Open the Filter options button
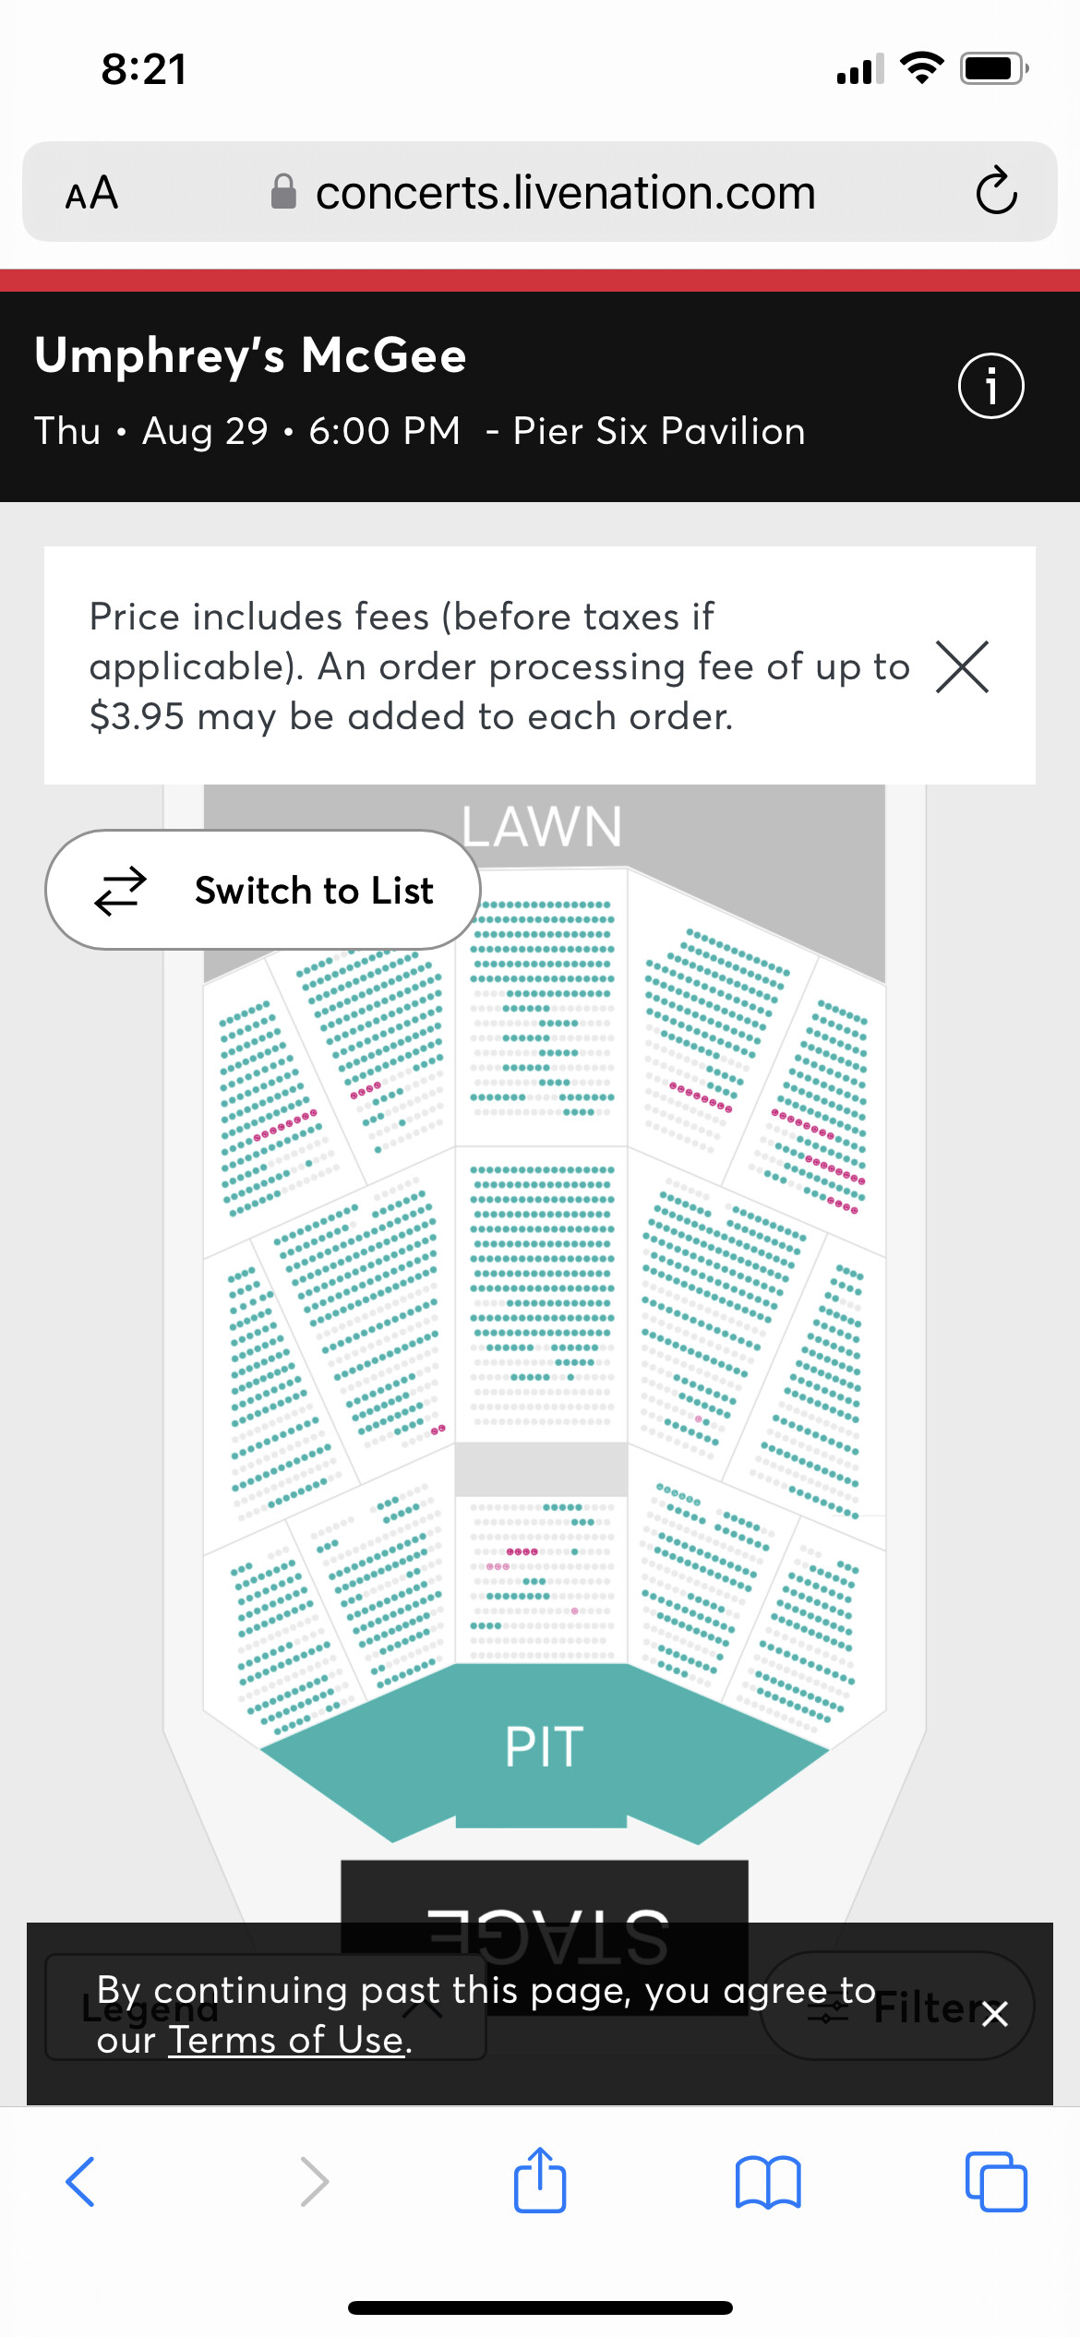The height and width of the screenshot is (2337, 1080). pyautogui.click(x=895, y=2007)
